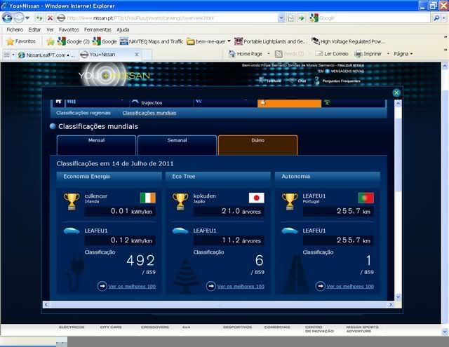Click the blue car icon in Eco Tree
The height and width of the screenshot is (347, 449).
click(180, 231)
